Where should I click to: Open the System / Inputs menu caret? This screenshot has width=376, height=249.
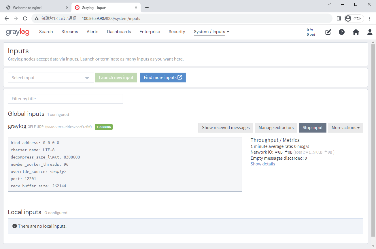(x=228, y=32)
